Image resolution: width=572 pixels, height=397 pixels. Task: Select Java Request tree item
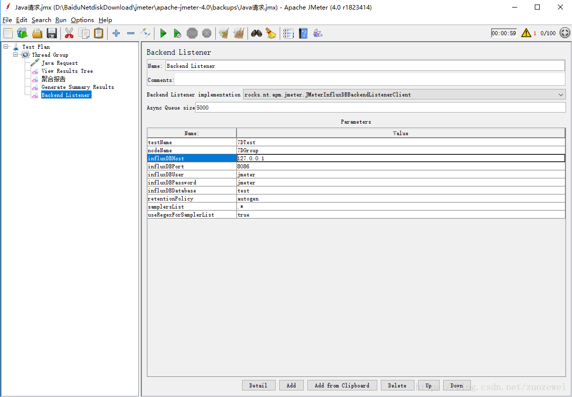(59, 63)
